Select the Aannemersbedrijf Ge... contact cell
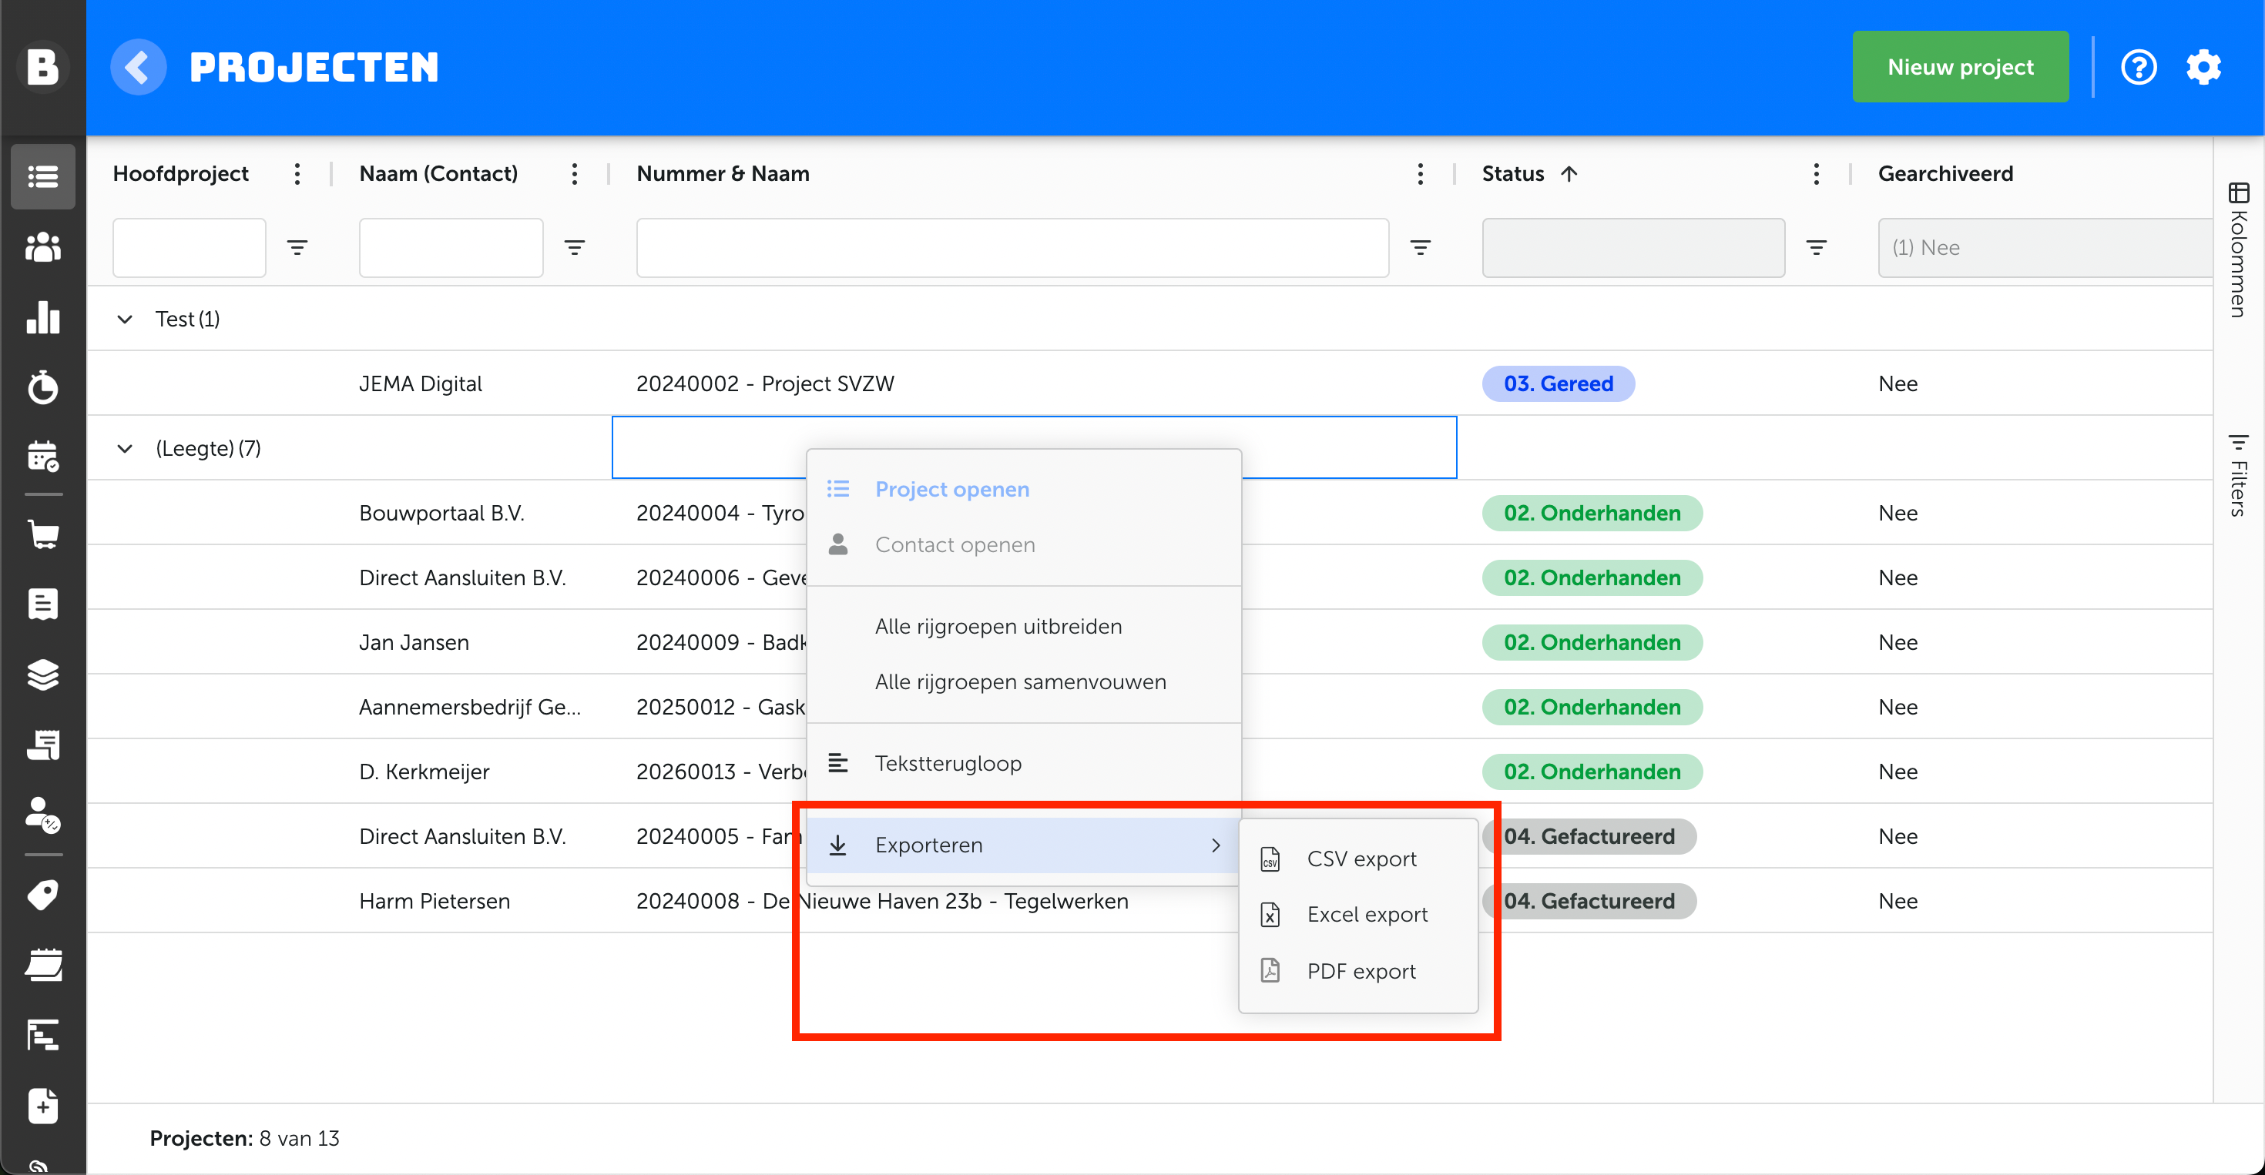2265x1175 pixels. pyautogui.click(x=469, y=708)
